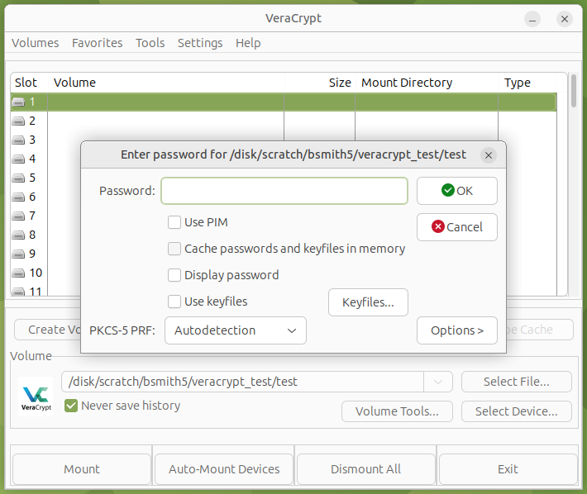The image size is (587, 494).
Task: Click the drive icon for slot 7
Action: click(x=18, y=216)
